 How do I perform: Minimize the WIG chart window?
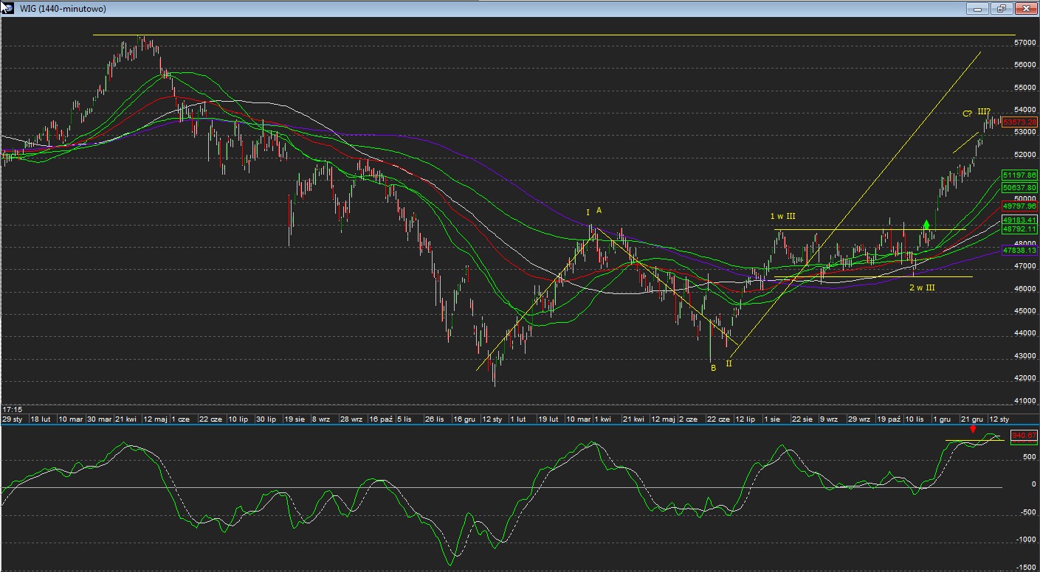tap(979, 8)
